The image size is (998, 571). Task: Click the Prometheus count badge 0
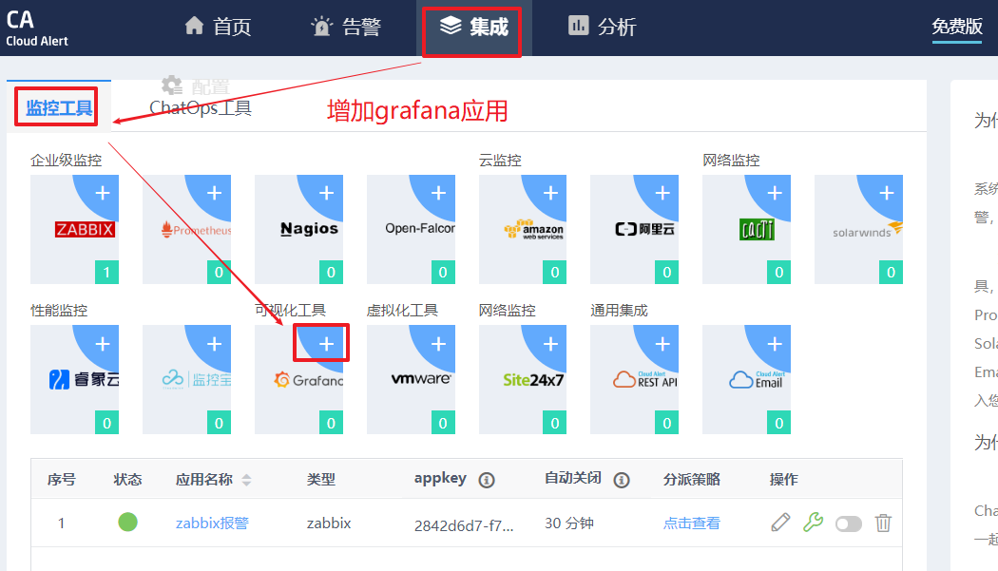(x=219, y=273)
